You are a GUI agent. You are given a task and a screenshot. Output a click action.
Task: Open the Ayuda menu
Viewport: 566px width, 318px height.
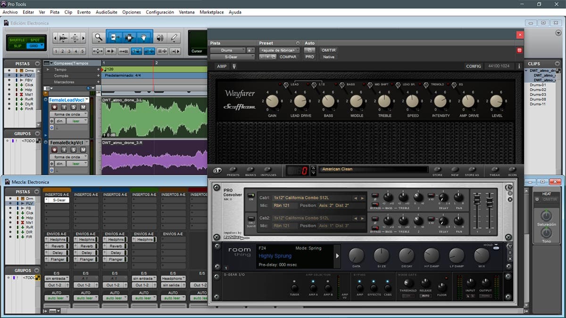click(x=235, y=12)
